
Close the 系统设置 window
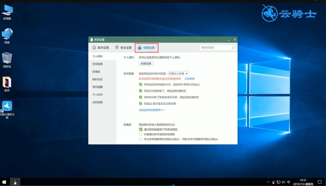pos(235,40)
